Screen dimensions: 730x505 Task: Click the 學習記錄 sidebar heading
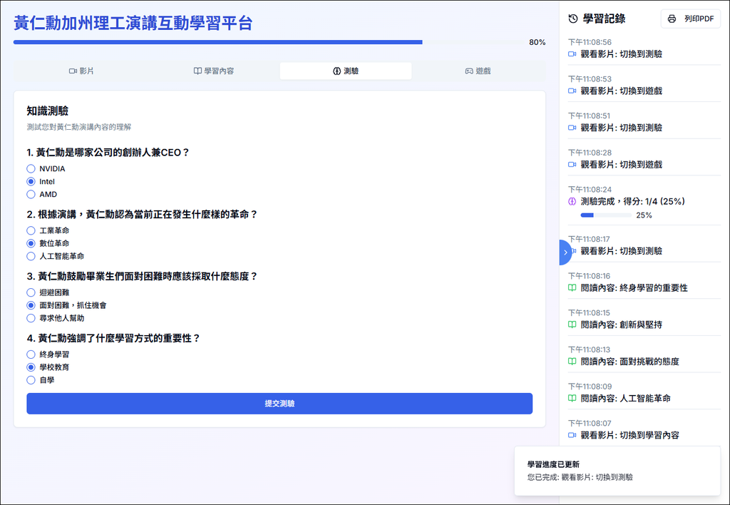click(x=604, y=19)
